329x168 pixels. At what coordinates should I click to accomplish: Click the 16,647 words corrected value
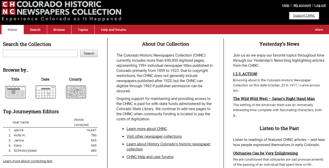91,130
